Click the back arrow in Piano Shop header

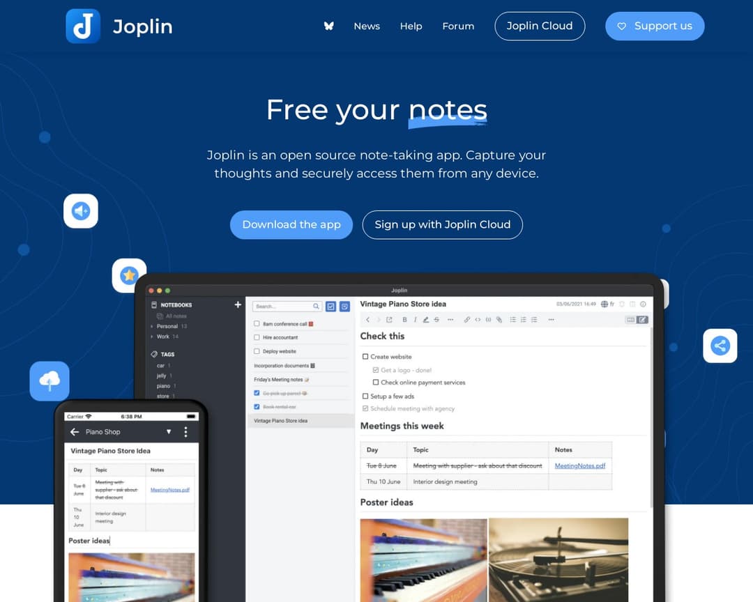(x=75, y=432)
